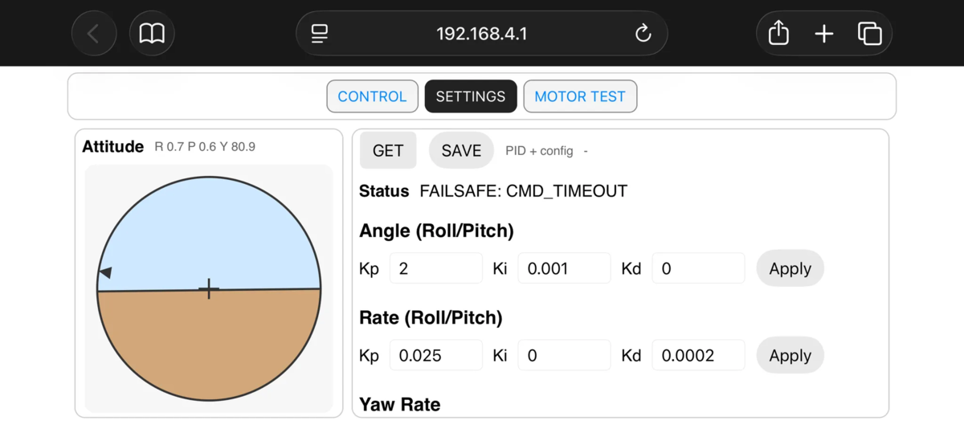Apply the Rate (Roll/Pitch) PID values

[x=790, y=355]
